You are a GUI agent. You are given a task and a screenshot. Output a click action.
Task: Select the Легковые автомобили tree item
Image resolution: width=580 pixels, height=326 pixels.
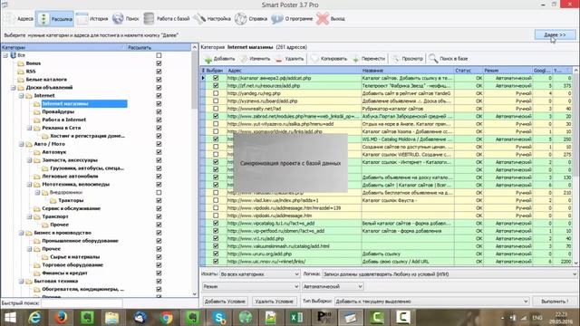[x=70, y=177]
